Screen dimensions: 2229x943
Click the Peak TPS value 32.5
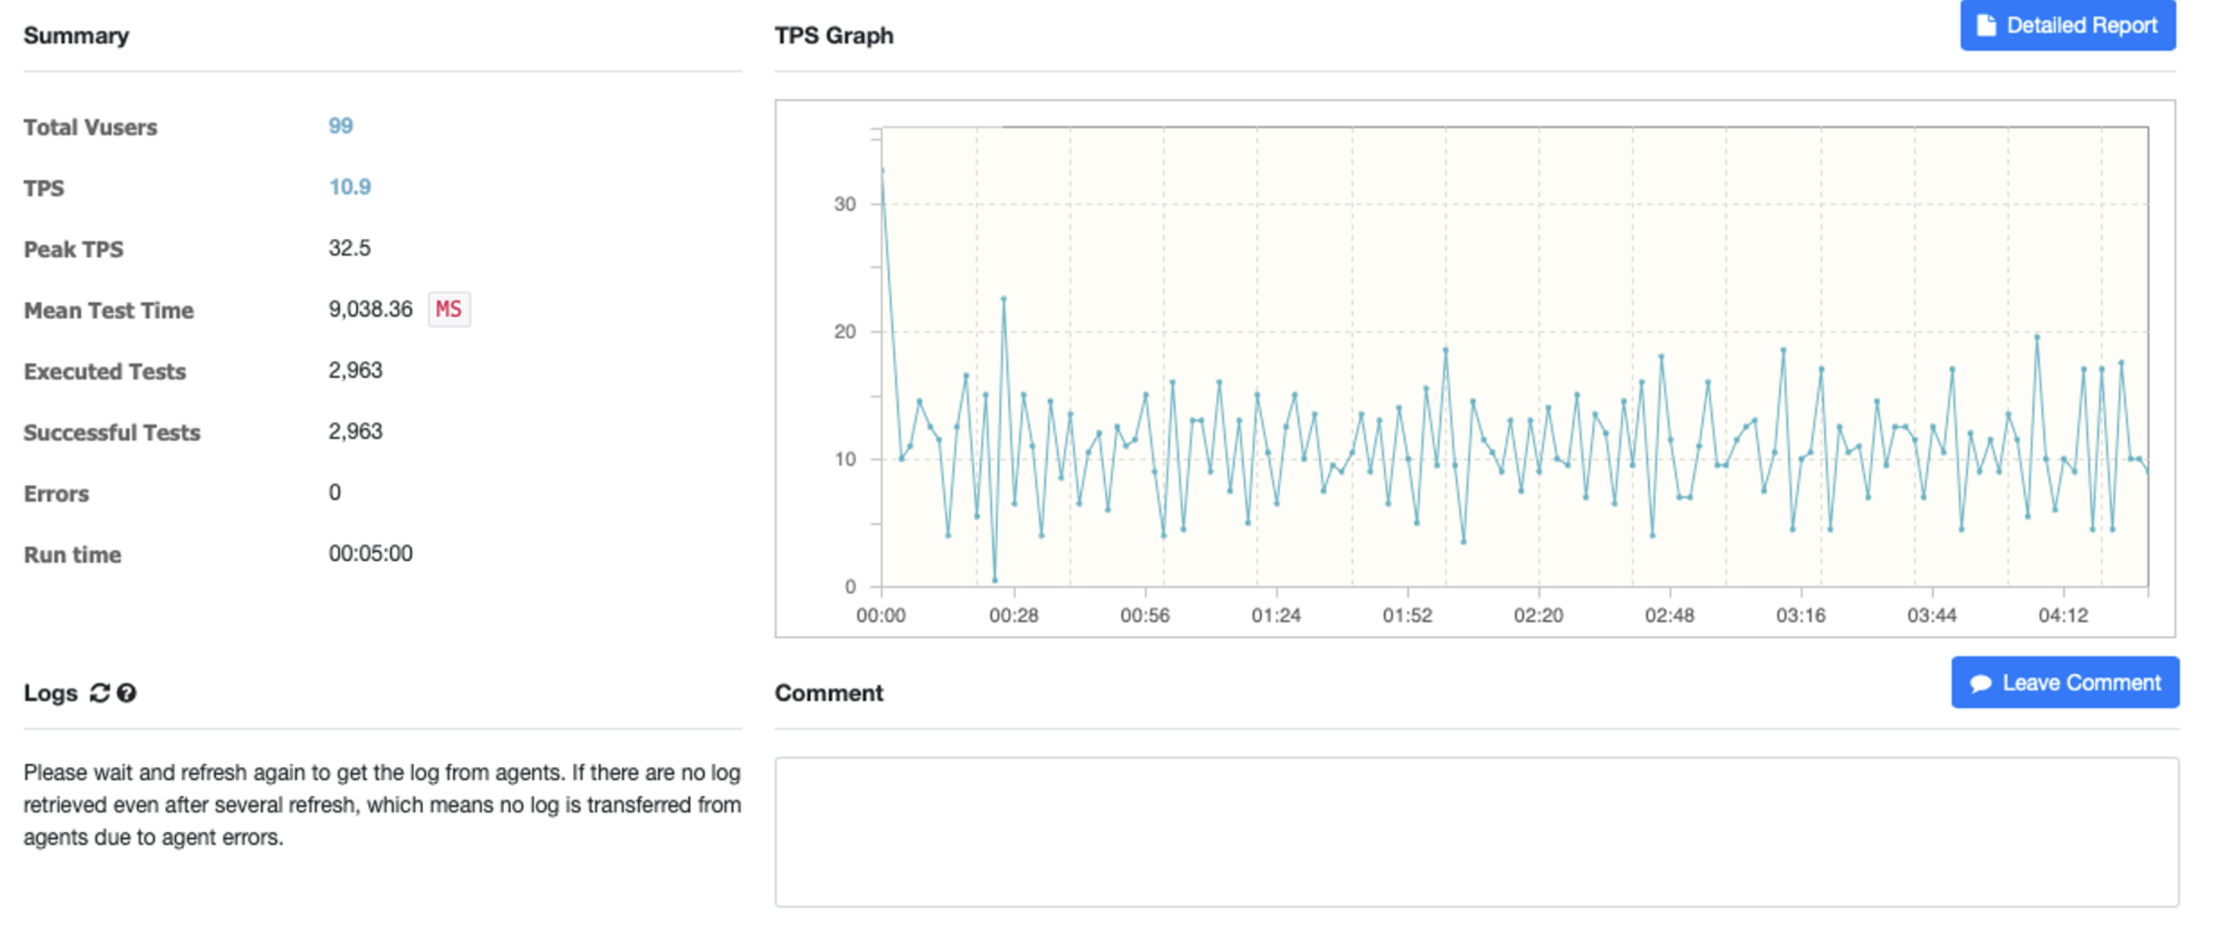pos(349,248)
